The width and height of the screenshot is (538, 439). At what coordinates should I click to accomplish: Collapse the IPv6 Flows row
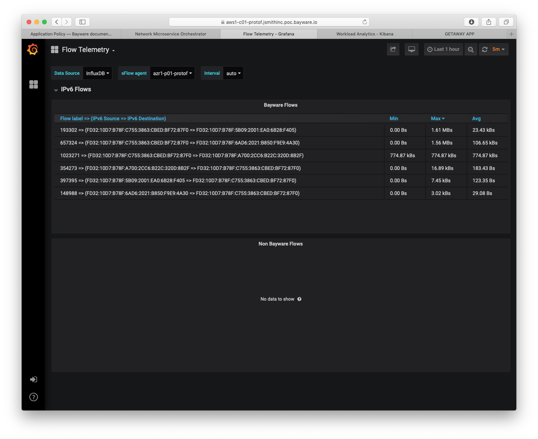click(x=72, y=89)
